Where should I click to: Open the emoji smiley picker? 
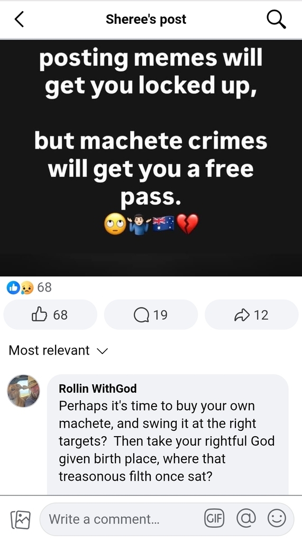click(x=277, y=519)
